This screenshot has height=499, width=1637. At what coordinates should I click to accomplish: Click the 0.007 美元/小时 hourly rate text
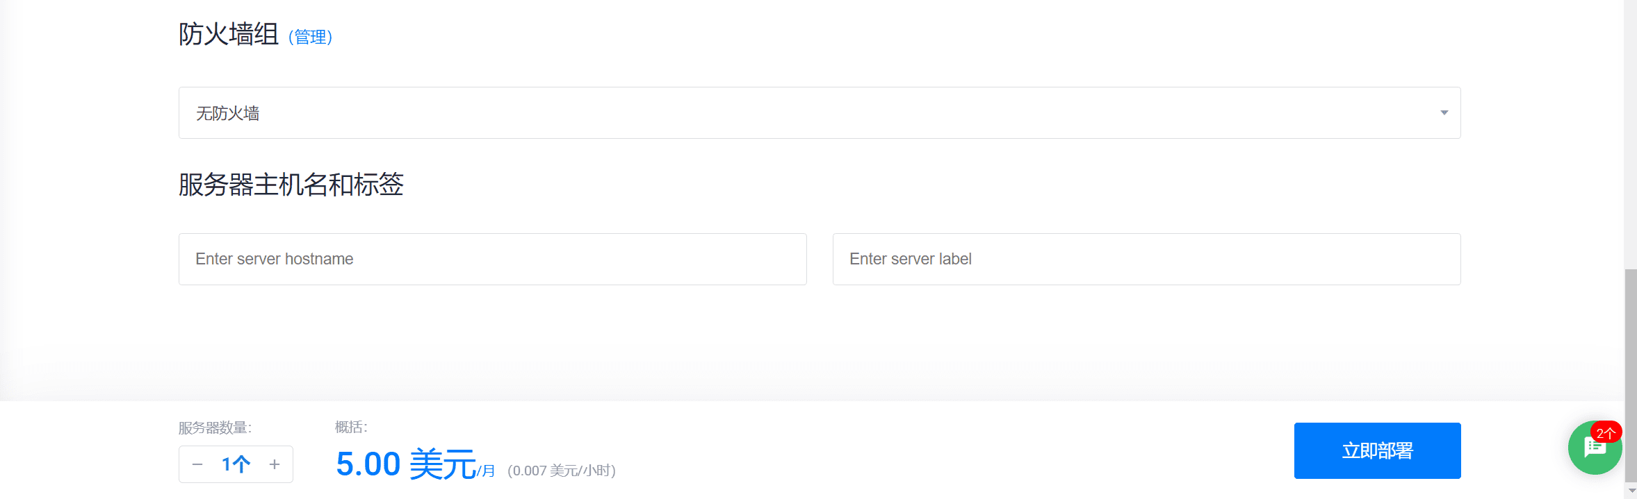click(562, 471)
